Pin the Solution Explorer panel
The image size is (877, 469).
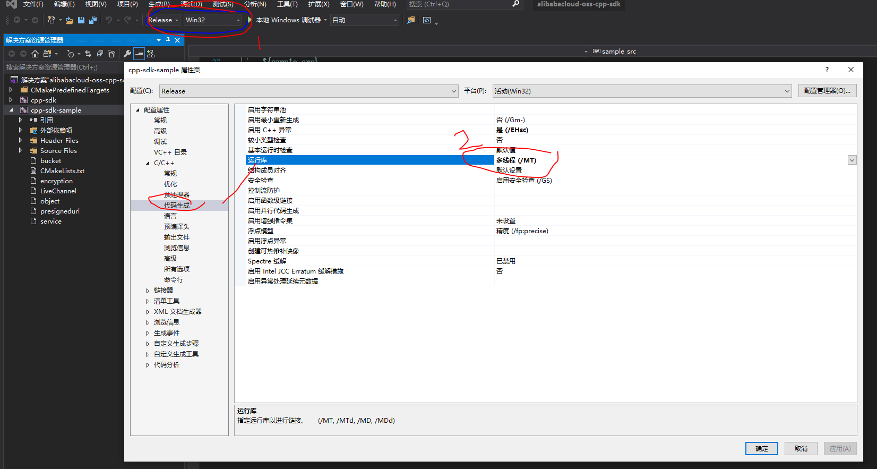pyautogui.click(x=168, y=40)
